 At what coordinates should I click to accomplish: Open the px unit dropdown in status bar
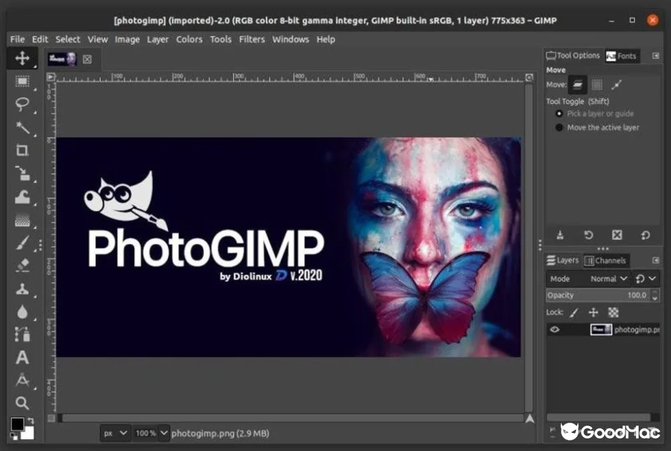[x=115, y=433]
